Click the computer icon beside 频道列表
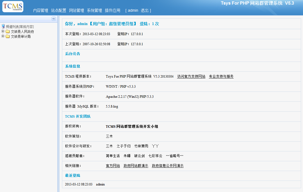303x192 pixels. point(3,26)
